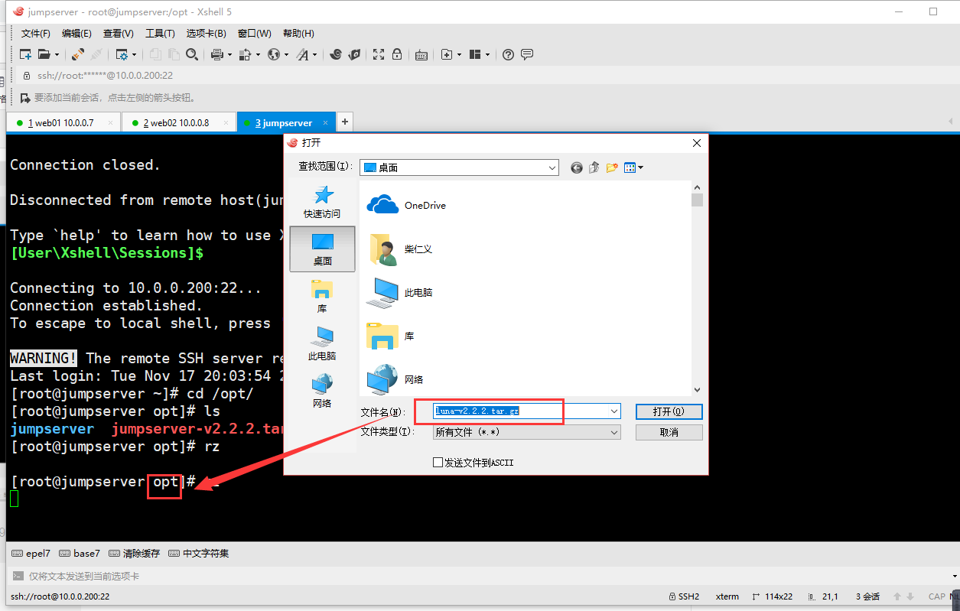Click the 取消 button in dialog
Viewport: 960px width, 611px height.
pyautogui.click(x=669, y=432)
